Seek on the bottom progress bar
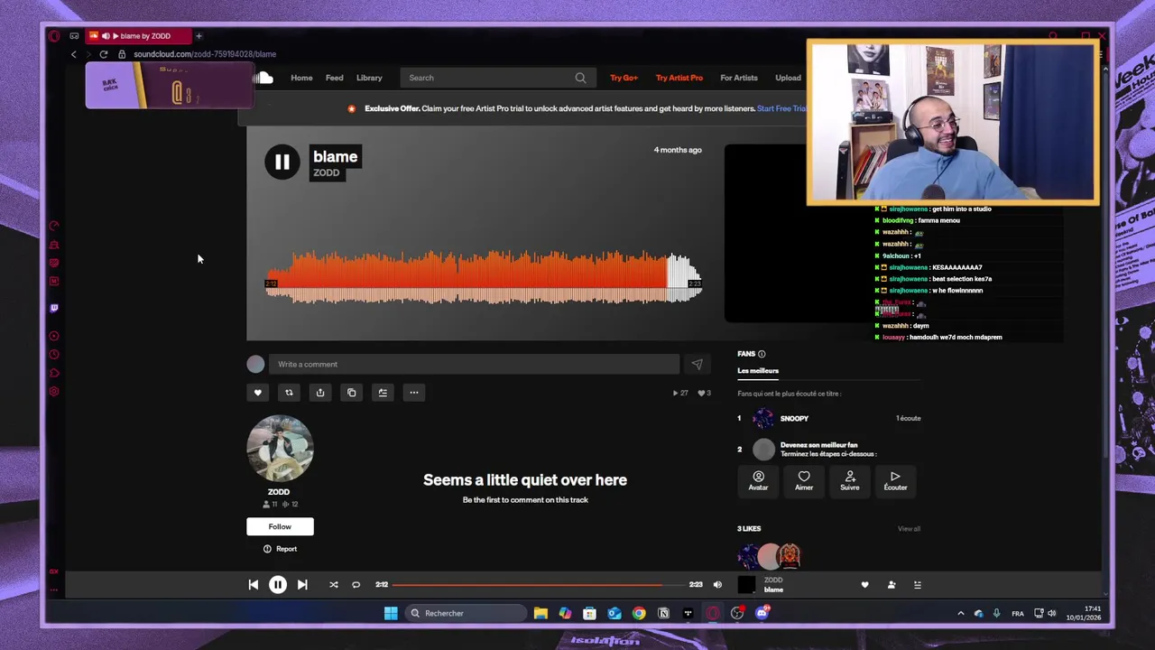1155x650 pixels. (x=538, y=585)
